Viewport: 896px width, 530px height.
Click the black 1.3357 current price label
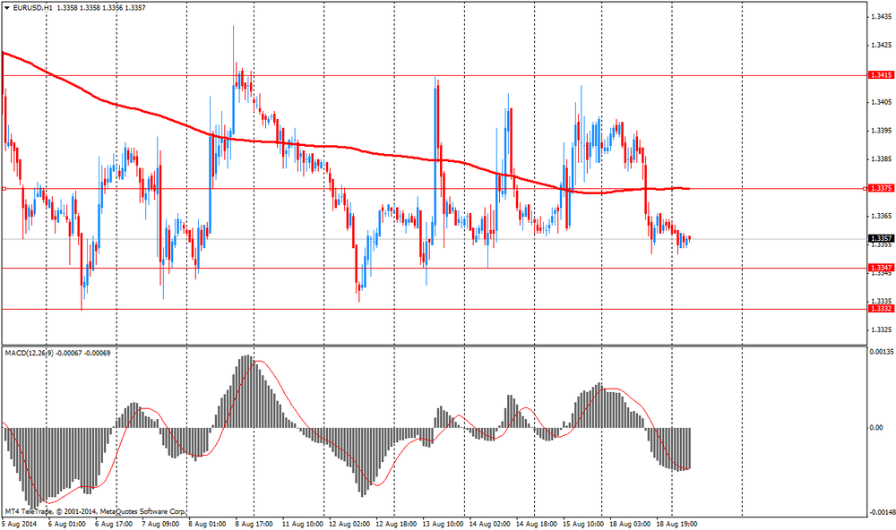(x=881, y=238)
